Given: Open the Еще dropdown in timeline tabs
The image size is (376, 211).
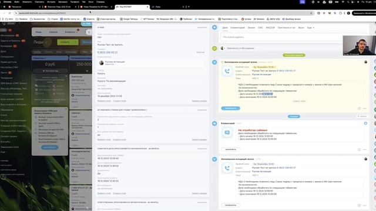Looking at the screenshot, I should [x=311, y=28].
